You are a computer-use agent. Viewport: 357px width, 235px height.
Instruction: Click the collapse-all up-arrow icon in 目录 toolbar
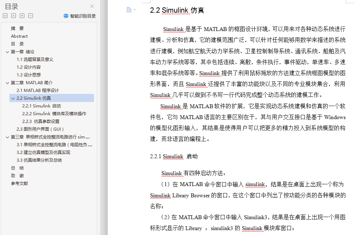point(14,16)
